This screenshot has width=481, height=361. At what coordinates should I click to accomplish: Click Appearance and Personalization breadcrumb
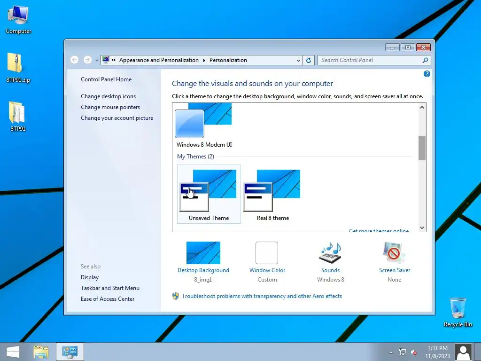coord(159,60)
